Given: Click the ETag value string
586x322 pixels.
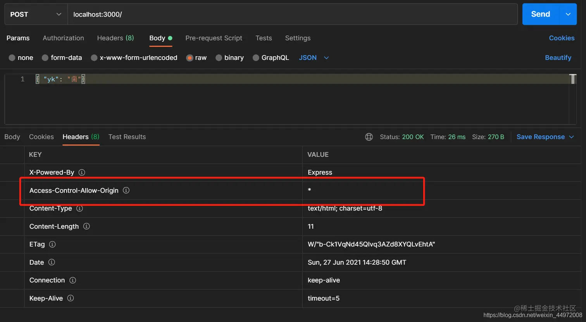Looking at the screenshot, I should click(x=371, y=244).
